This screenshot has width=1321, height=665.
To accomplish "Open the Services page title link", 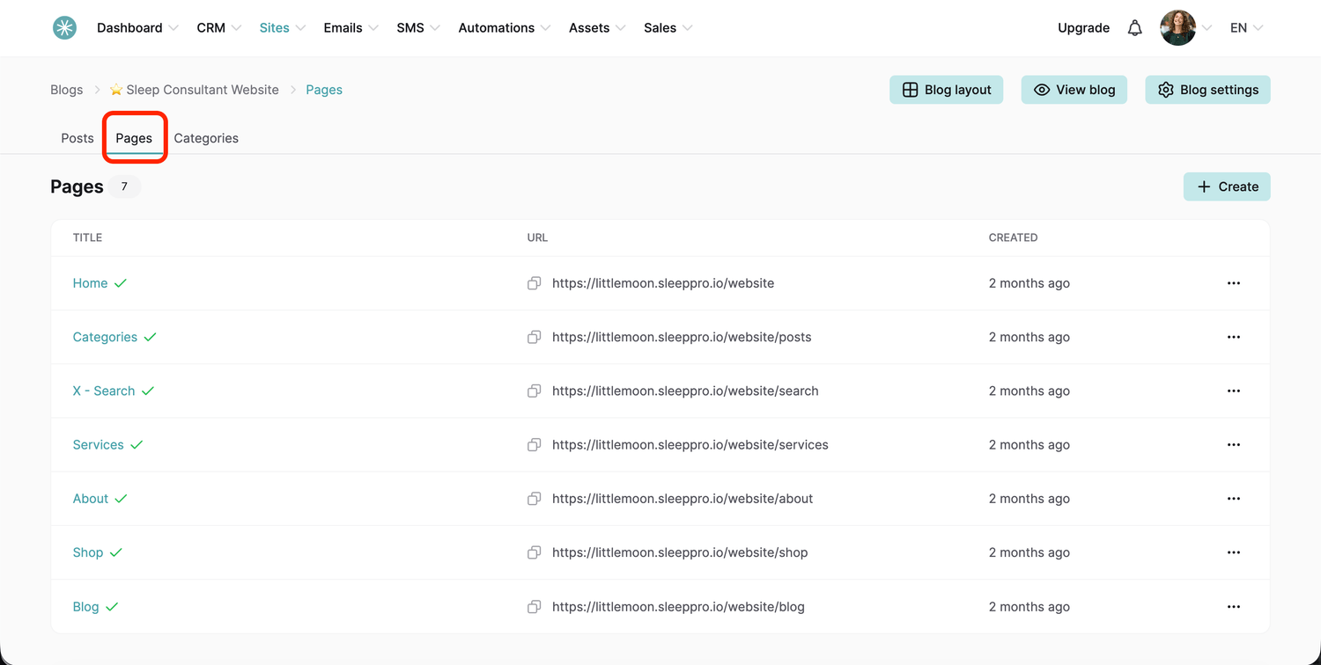I will 99,445.
